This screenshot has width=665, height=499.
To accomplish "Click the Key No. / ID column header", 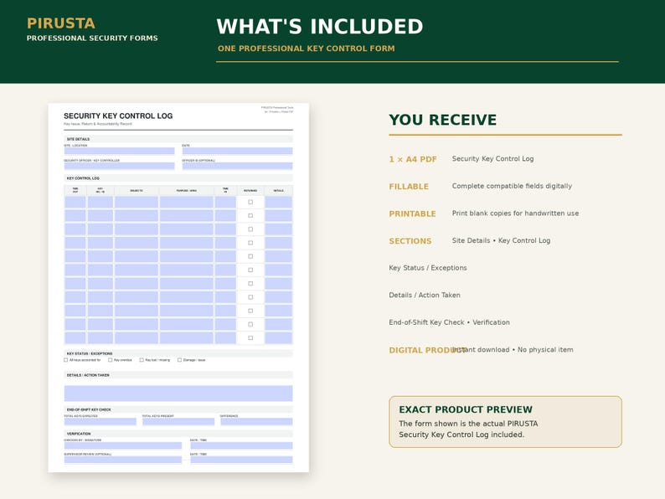I will [101, 190].
